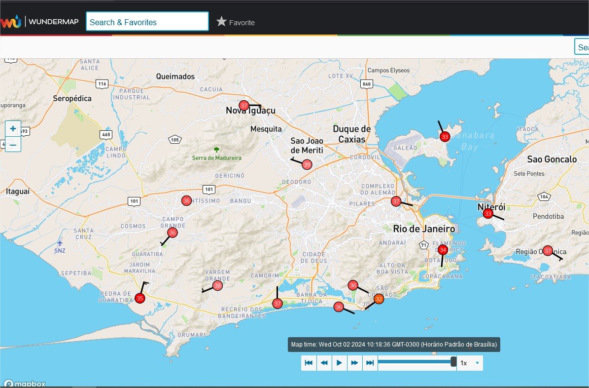
Task: Play the map animation
Action: 339,363
